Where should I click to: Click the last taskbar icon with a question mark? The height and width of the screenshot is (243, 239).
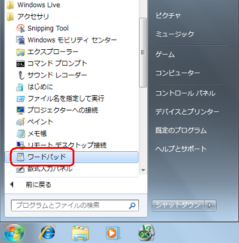click(146, 233)
